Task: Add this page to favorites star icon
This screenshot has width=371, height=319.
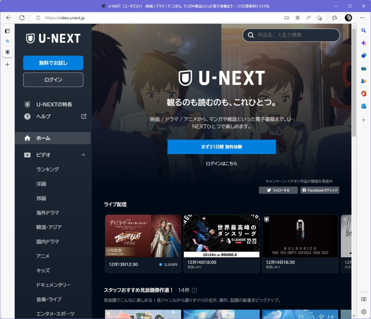Action: click(319, 18)
